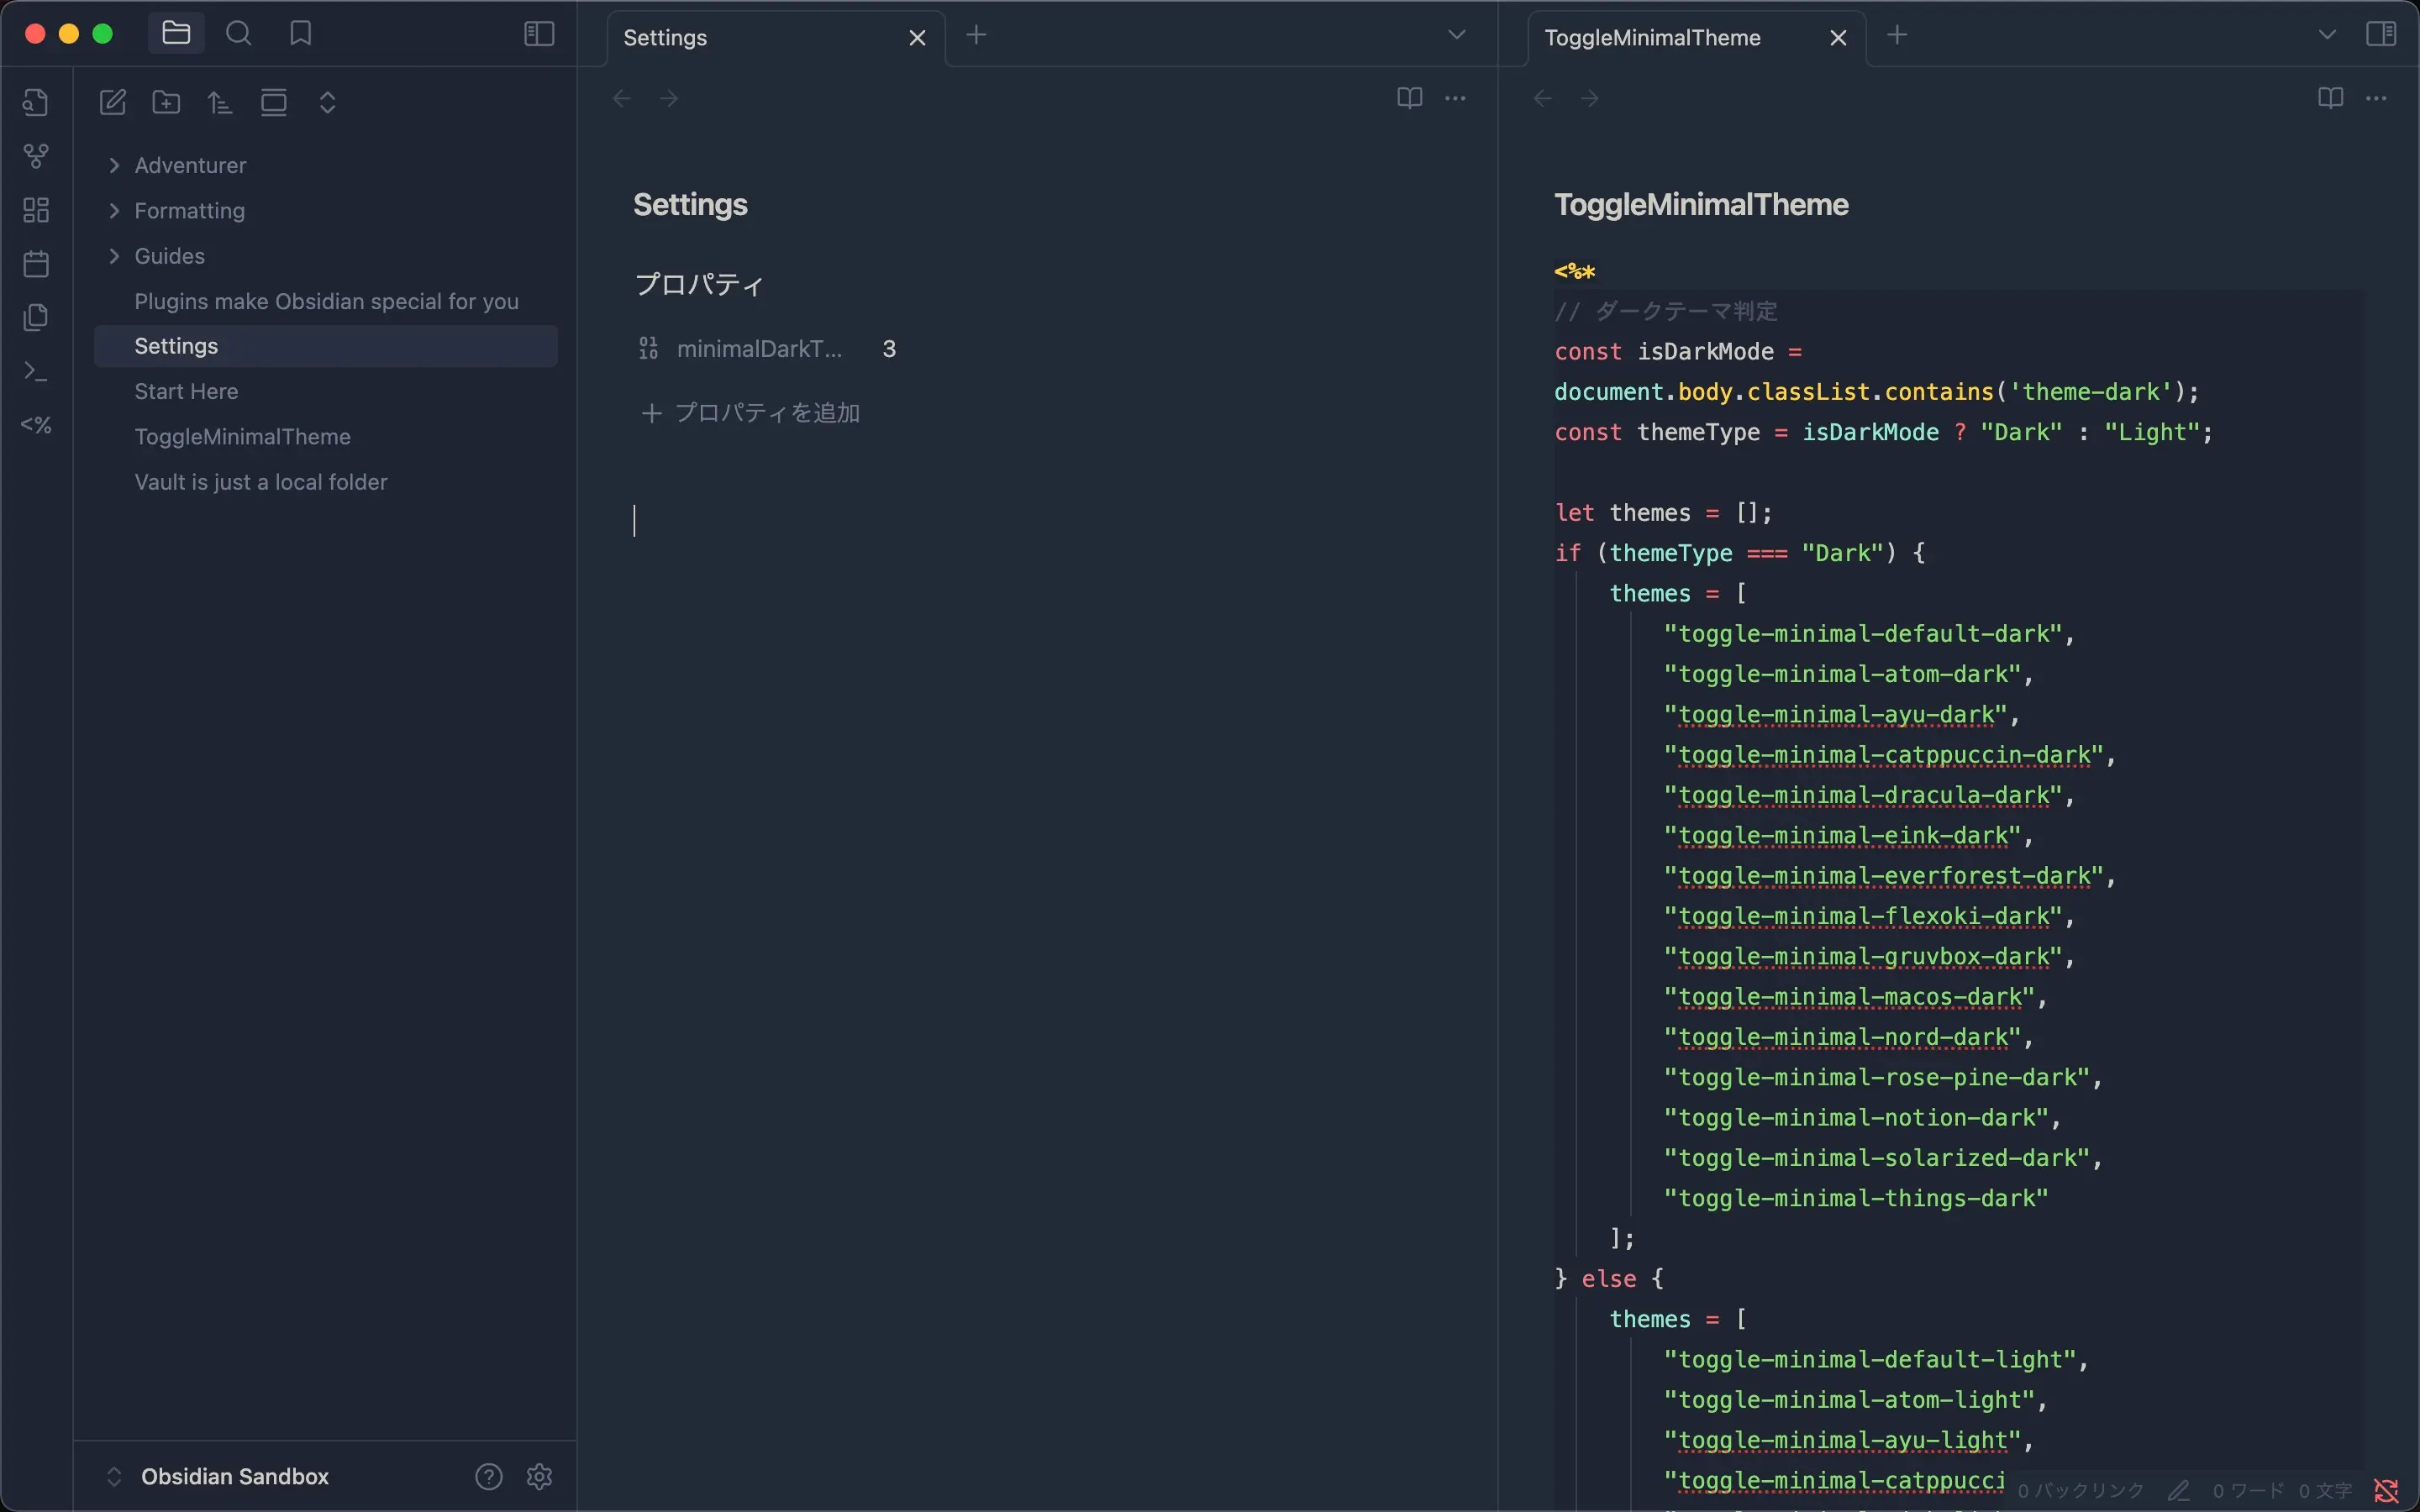Screen dimensions: 2420x1512
Task: Select the ToggleMinimalTheme tab
Action: 1652,38
